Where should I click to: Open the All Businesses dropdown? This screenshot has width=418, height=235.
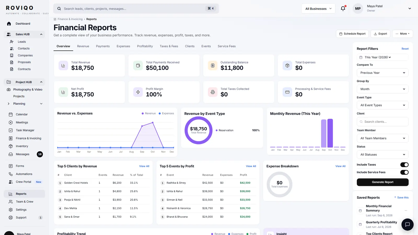click(x=318, y=9)
